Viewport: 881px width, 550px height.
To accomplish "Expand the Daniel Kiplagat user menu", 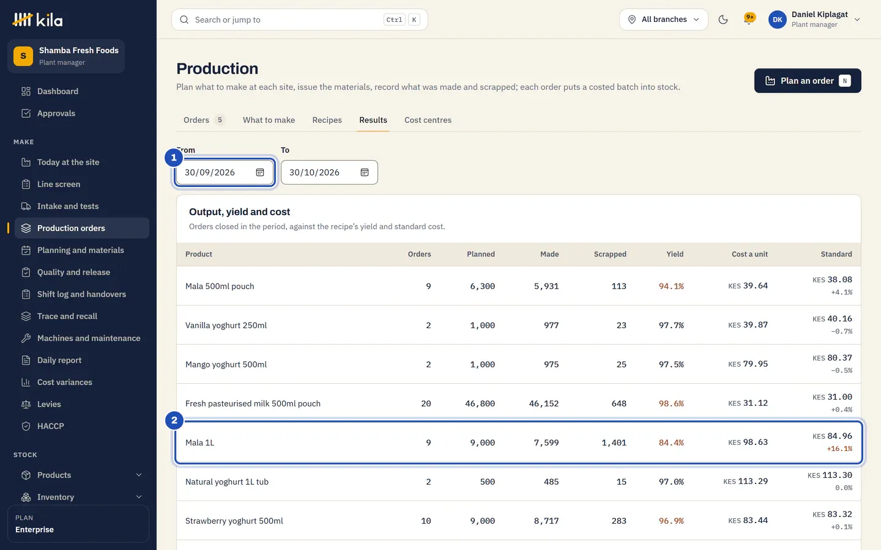I will pos(814,20).
